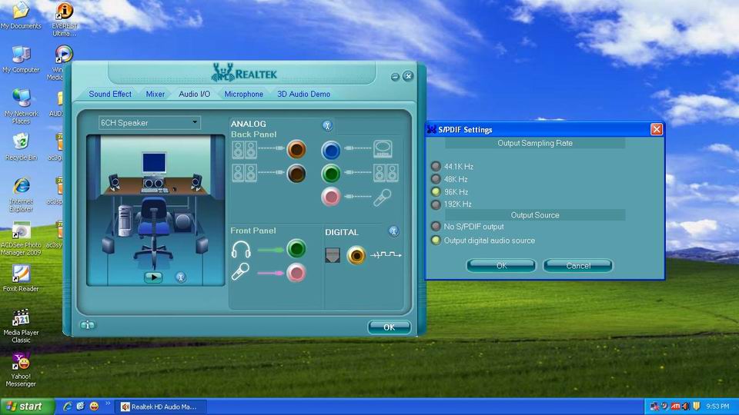Open Media Player Classic desktop icon
Screen dimensions: 739x415
click(x=21, y=326)
